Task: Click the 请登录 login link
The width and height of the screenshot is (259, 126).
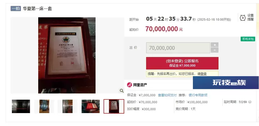Action: (202, 74)
